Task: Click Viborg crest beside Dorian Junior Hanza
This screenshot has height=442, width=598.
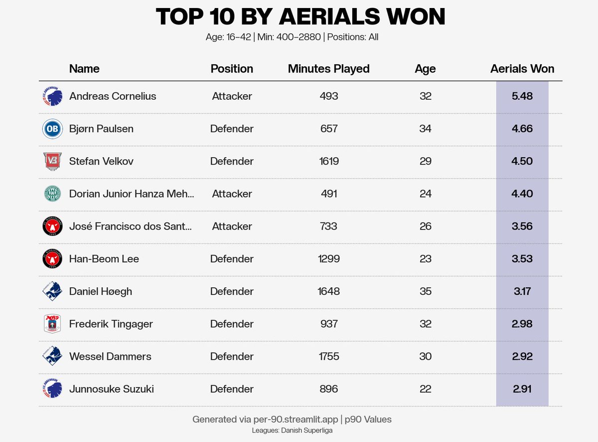Action: click(x=52, y=194)
